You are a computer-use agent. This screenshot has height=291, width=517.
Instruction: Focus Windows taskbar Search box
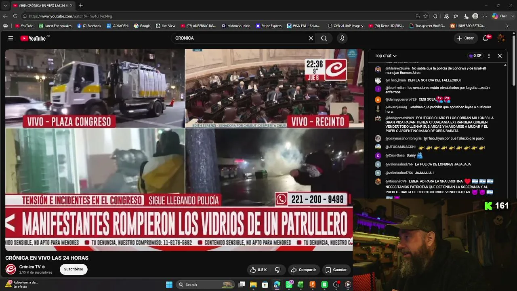(205, 285)
